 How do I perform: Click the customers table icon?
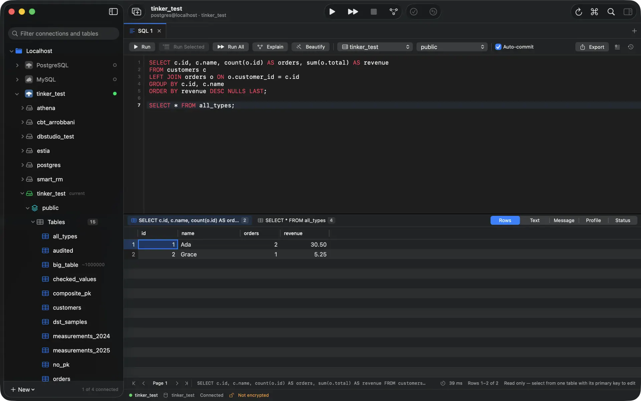[x=45, y=307]
